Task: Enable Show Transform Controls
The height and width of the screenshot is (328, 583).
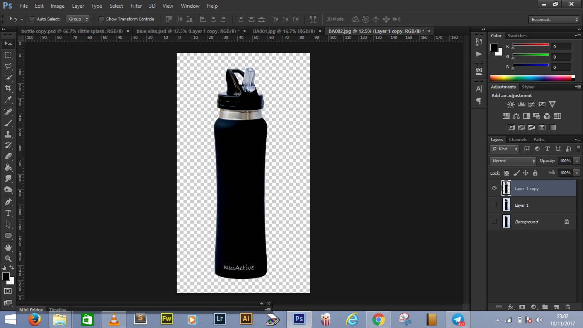Action: (x=101, y=19)
